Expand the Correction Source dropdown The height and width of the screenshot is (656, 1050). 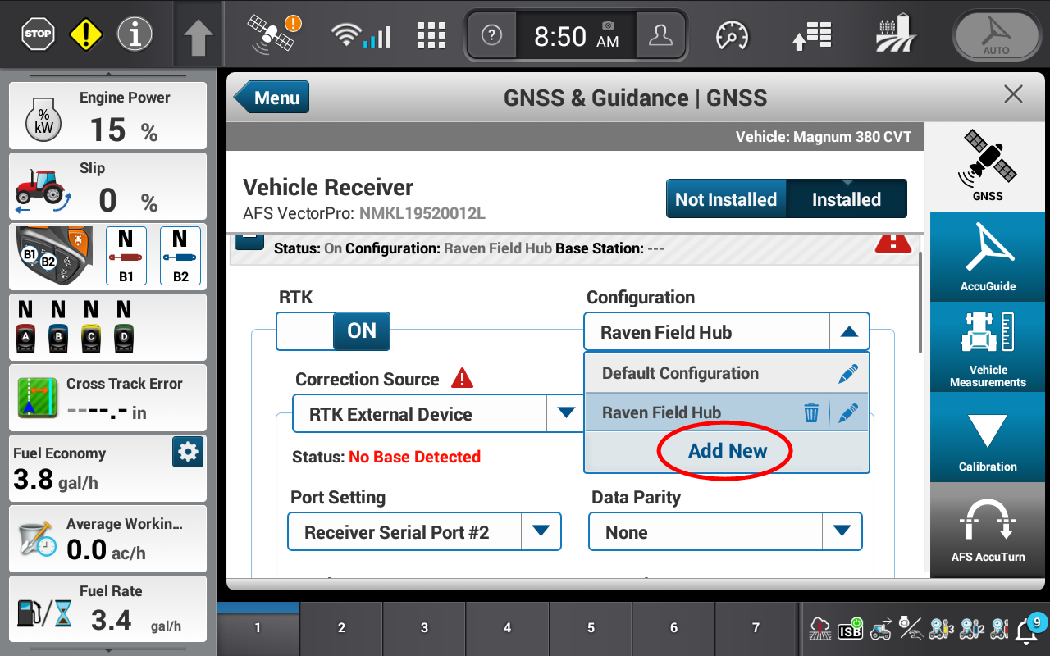point(566,413)
